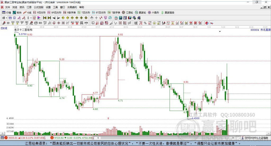This screenshot has width=271, height=146.
Task: Open the 江恩轮 tool
Action: pos(128,13)
